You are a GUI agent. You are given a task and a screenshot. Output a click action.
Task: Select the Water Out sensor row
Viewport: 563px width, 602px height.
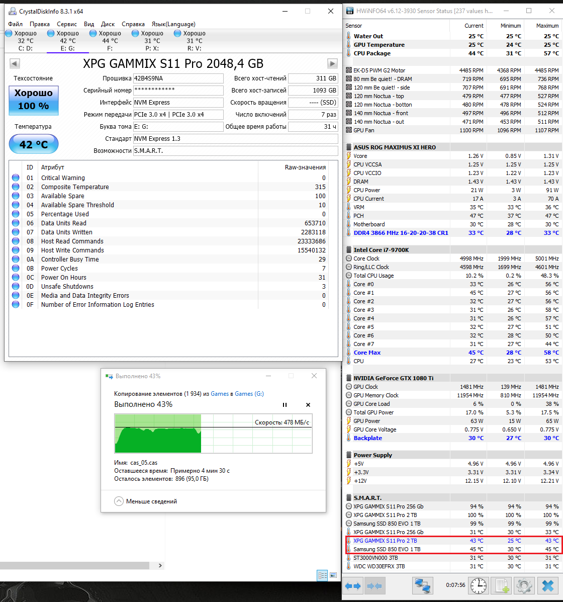click(x=453, y=36)
